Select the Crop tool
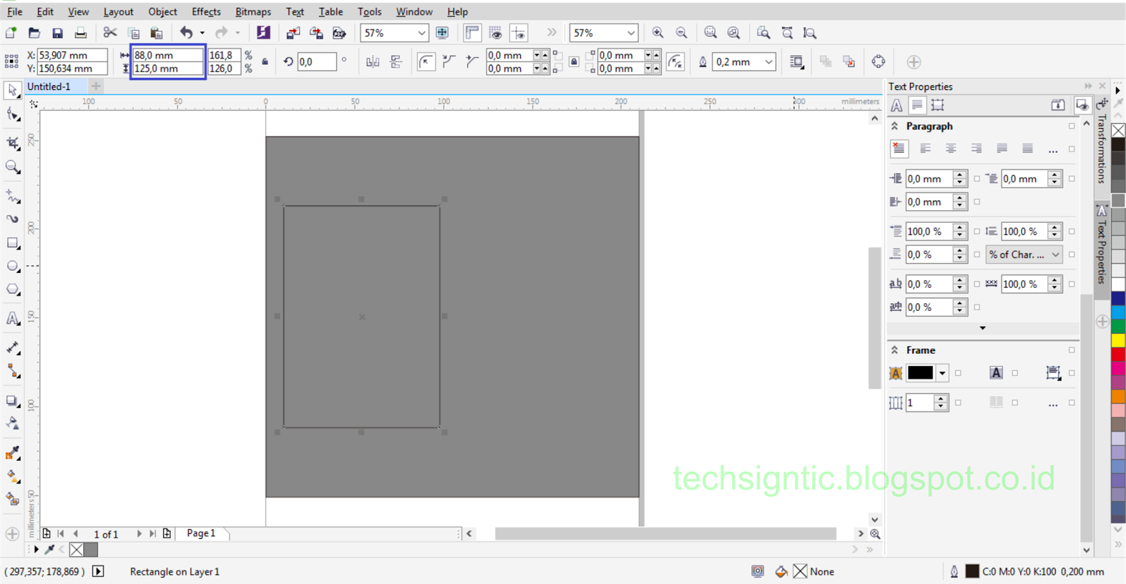 point(13,143)
